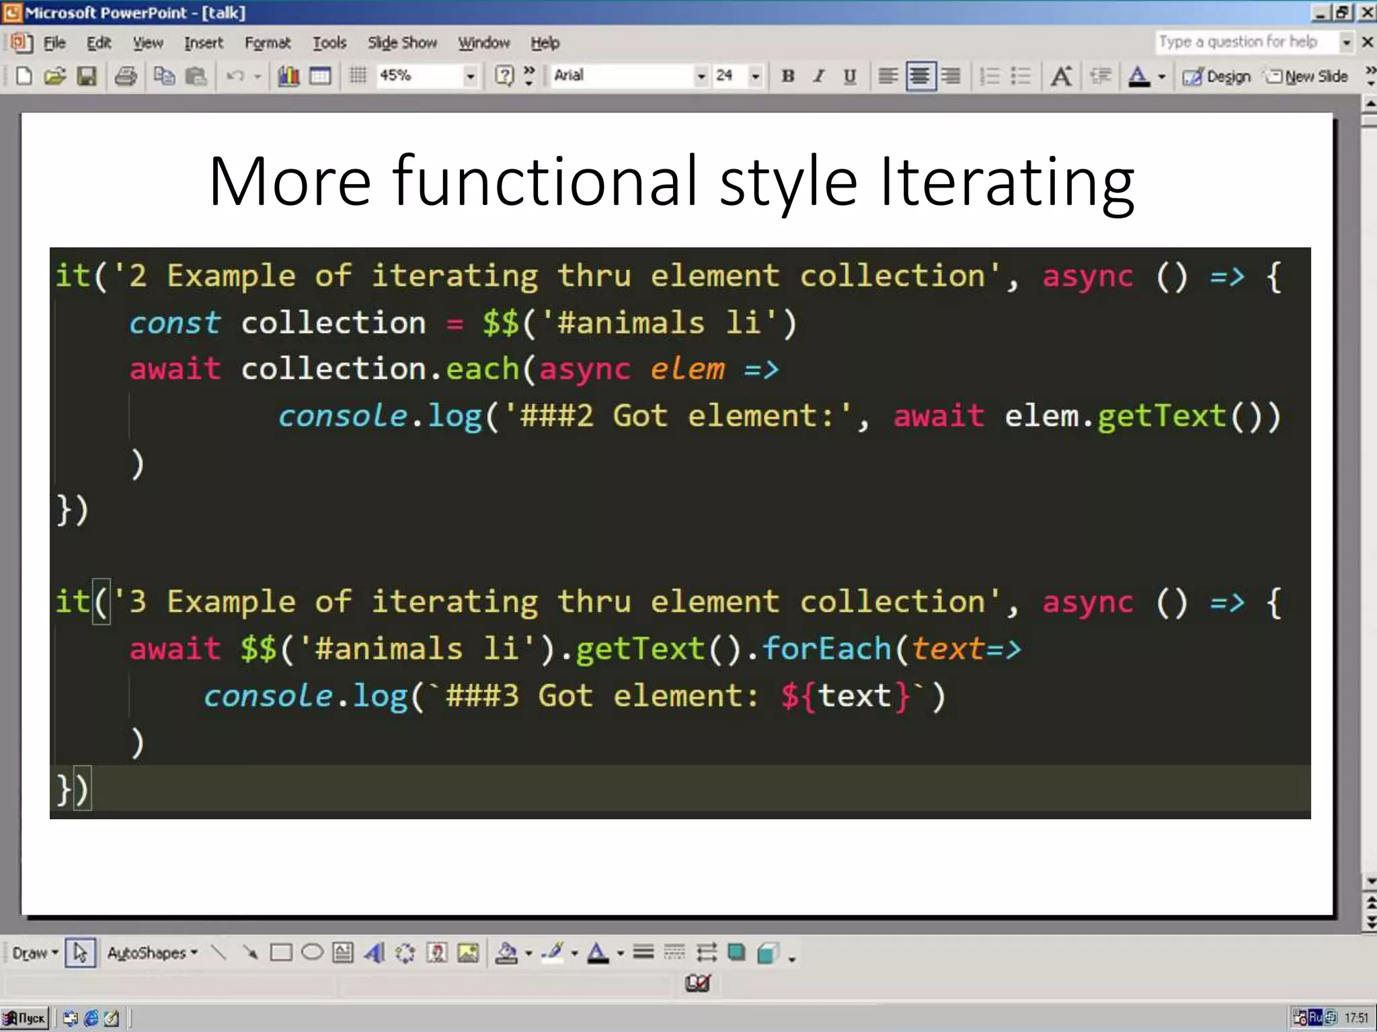
Task: Expand Line Color dropdown arrow
Action: [574, 953]
